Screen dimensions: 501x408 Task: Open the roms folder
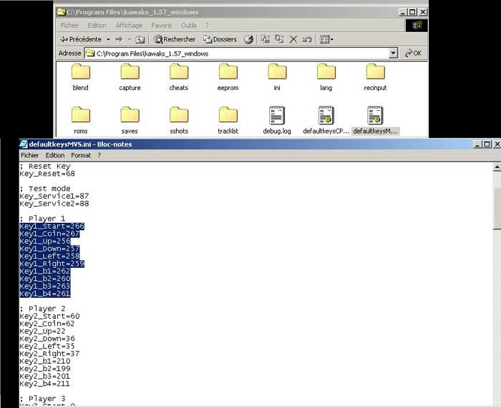[81, 116]
